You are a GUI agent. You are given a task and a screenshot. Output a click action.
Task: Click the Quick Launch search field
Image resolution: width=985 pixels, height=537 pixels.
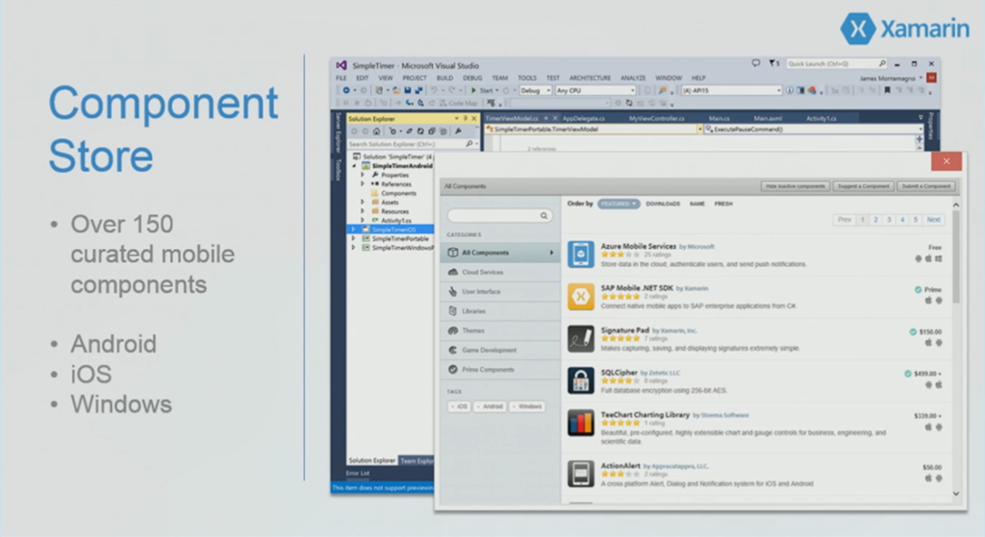[836, 64]
